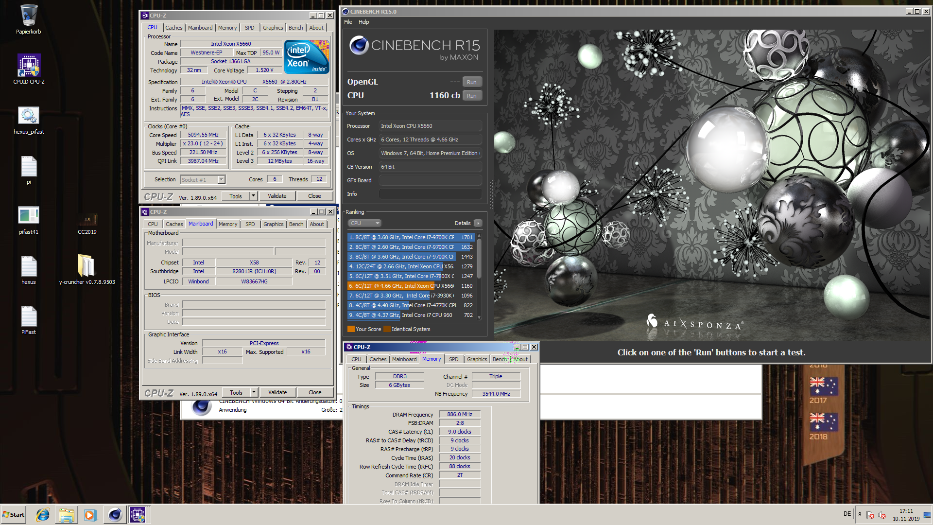Click the DRAM Frequency 886.0 MHz value

(x=460, y=414)
